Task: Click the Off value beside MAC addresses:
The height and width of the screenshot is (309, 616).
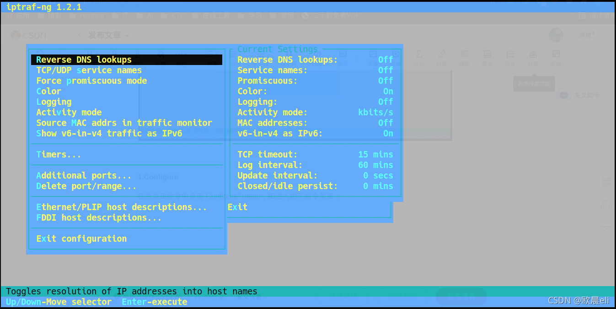Action: [x=386, y=123]
